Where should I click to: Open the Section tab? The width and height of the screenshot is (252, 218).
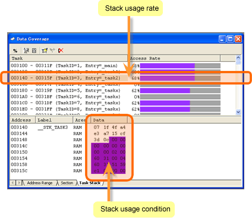[x=67, y=183]
